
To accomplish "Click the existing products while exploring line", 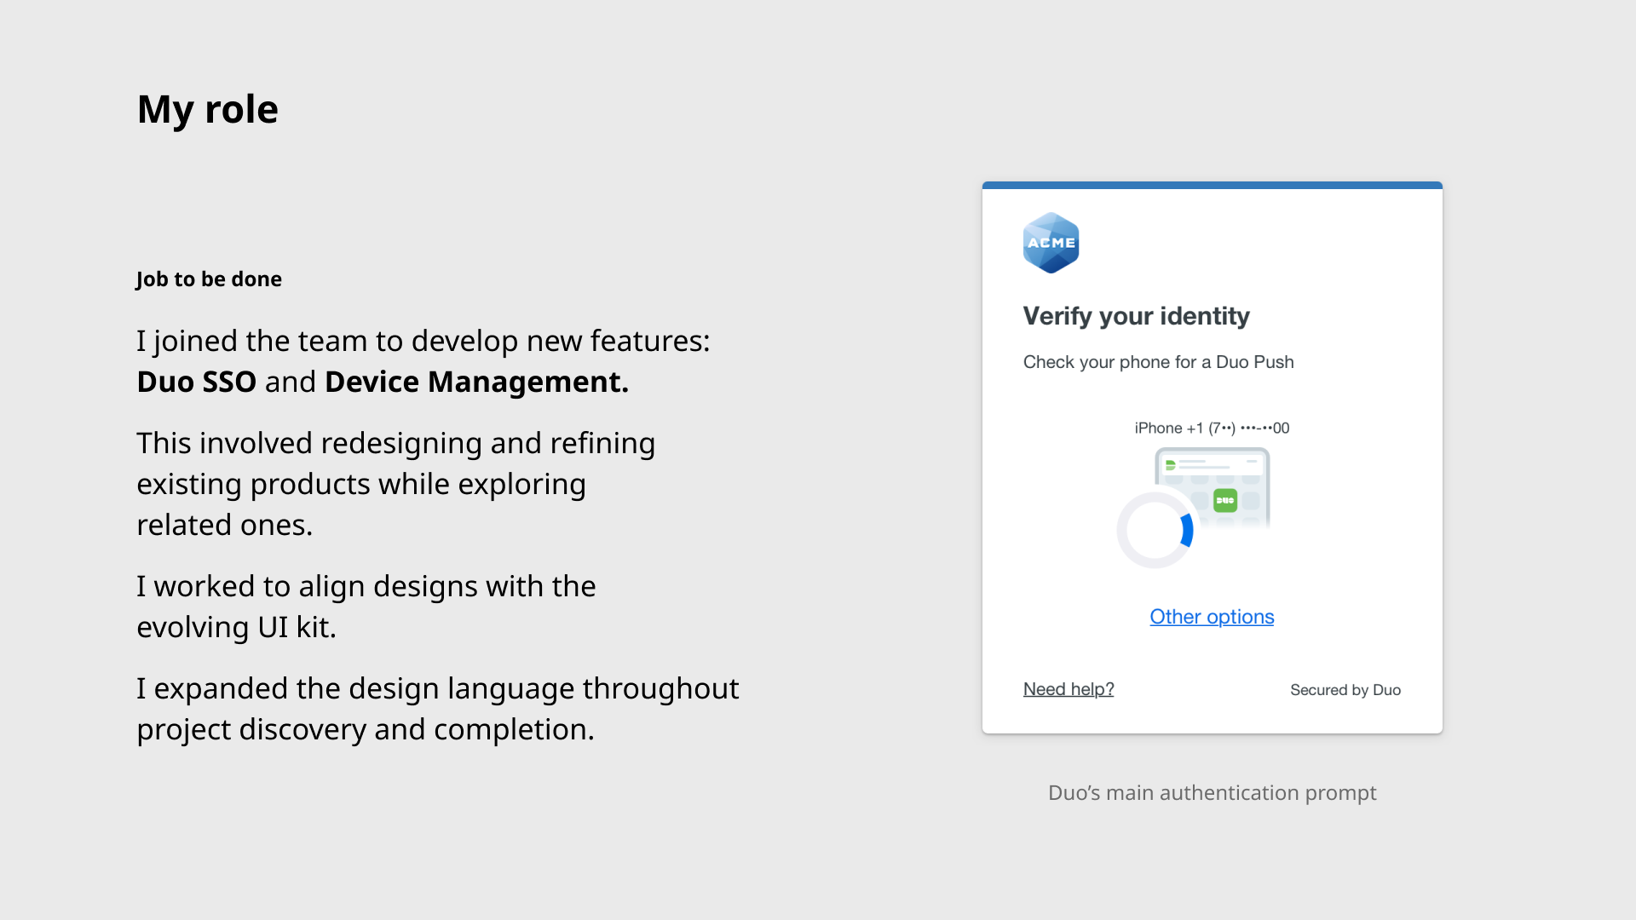I will pyautogui.click(x=361, y=485).
